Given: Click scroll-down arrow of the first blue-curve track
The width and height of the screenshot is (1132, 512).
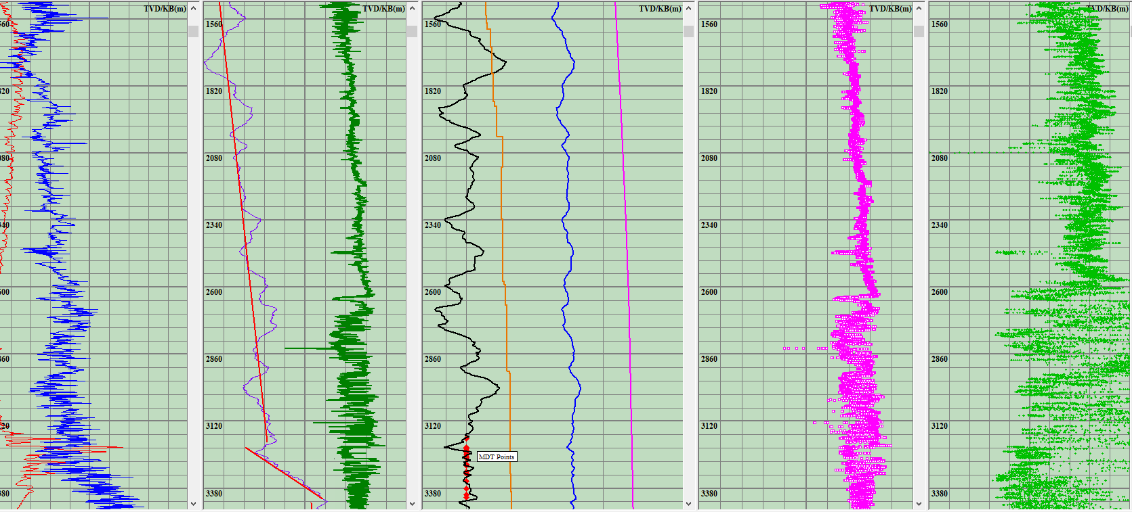Looking at the screenshot, I should pyautogui.click(x=193, y=503).
